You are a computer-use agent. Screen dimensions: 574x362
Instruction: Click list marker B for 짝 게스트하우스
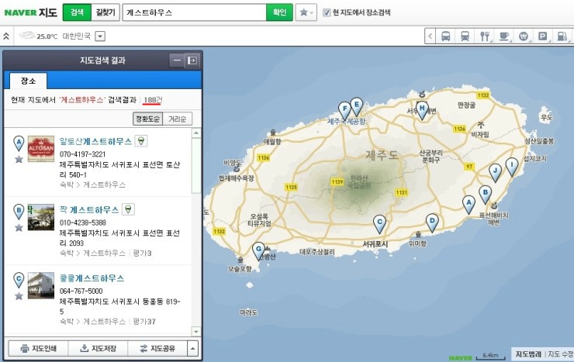[x=19, y=212]
